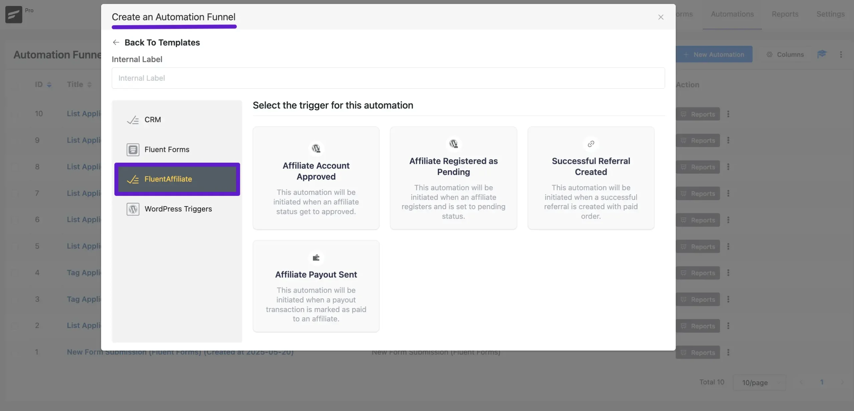The image size is (854, 411).
Task: Sort the table by Title column
Action: coord(79,85)
